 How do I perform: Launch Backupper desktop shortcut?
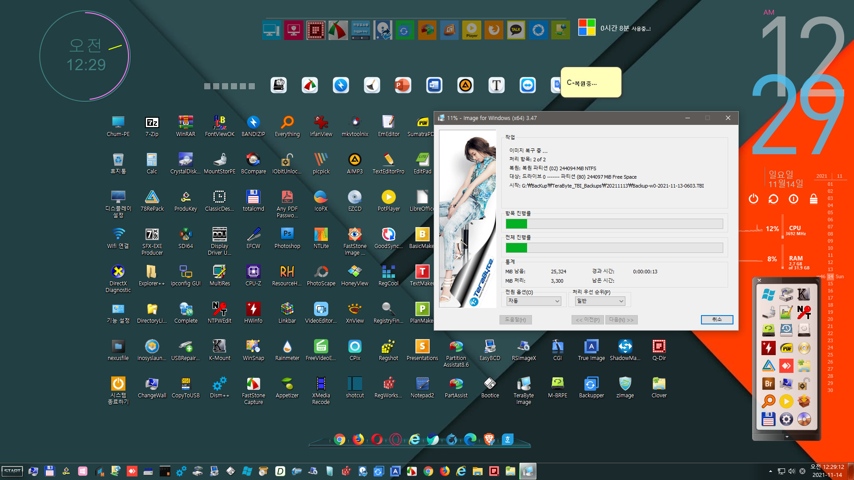[x=591, y=388]
